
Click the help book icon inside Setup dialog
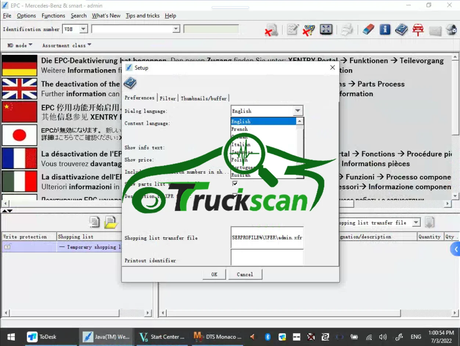pos(130,83)
